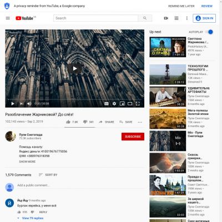Click the video title below the player
This screenshot has width=222, height=222.
(39, 114)
